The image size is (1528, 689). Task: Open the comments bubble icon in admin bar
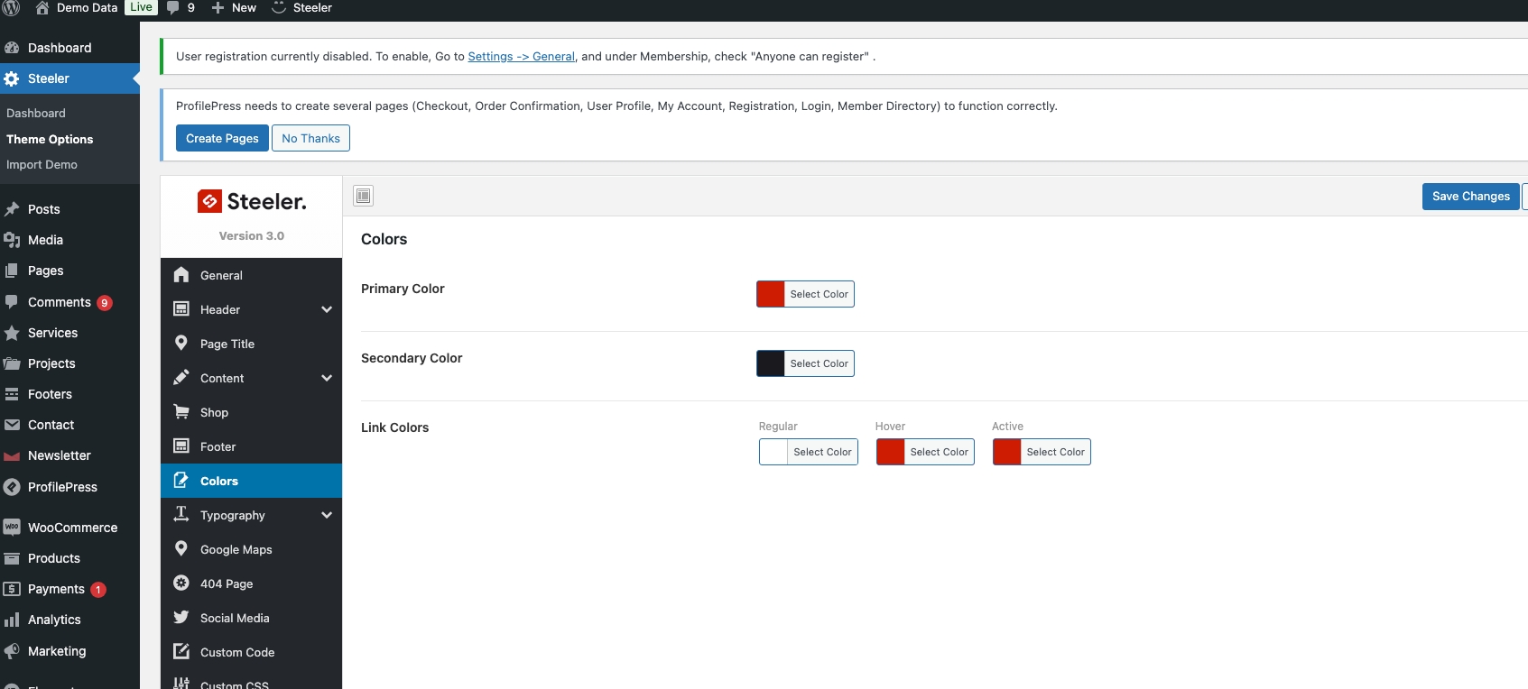point(173,8)
